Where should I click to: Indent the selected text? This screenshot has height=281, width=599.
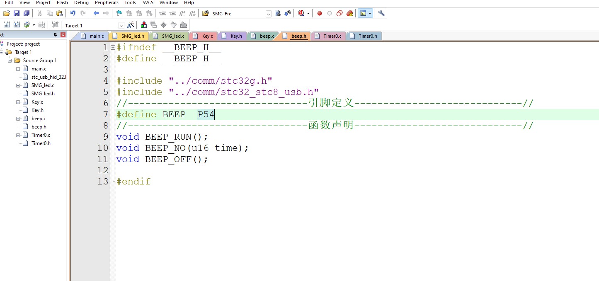click(162, 13)
